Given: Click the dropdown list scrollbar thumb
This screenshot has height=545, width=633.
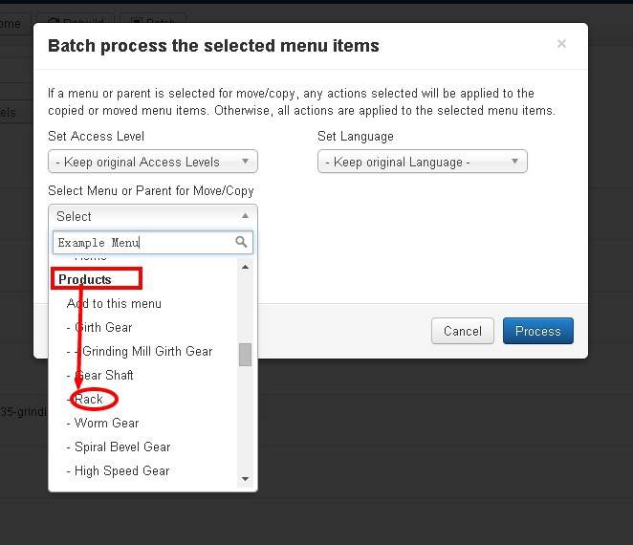Looking at the screenshot, I should pos(245,355).
